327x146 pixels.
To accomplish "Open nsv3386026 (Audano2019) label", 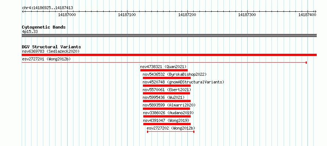I will pyautogui.click(x=168, y=113).
